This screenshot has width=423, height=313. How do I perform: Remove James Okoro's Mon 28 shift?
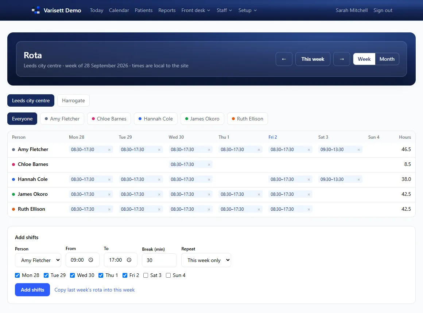click(x=109, y=194)
